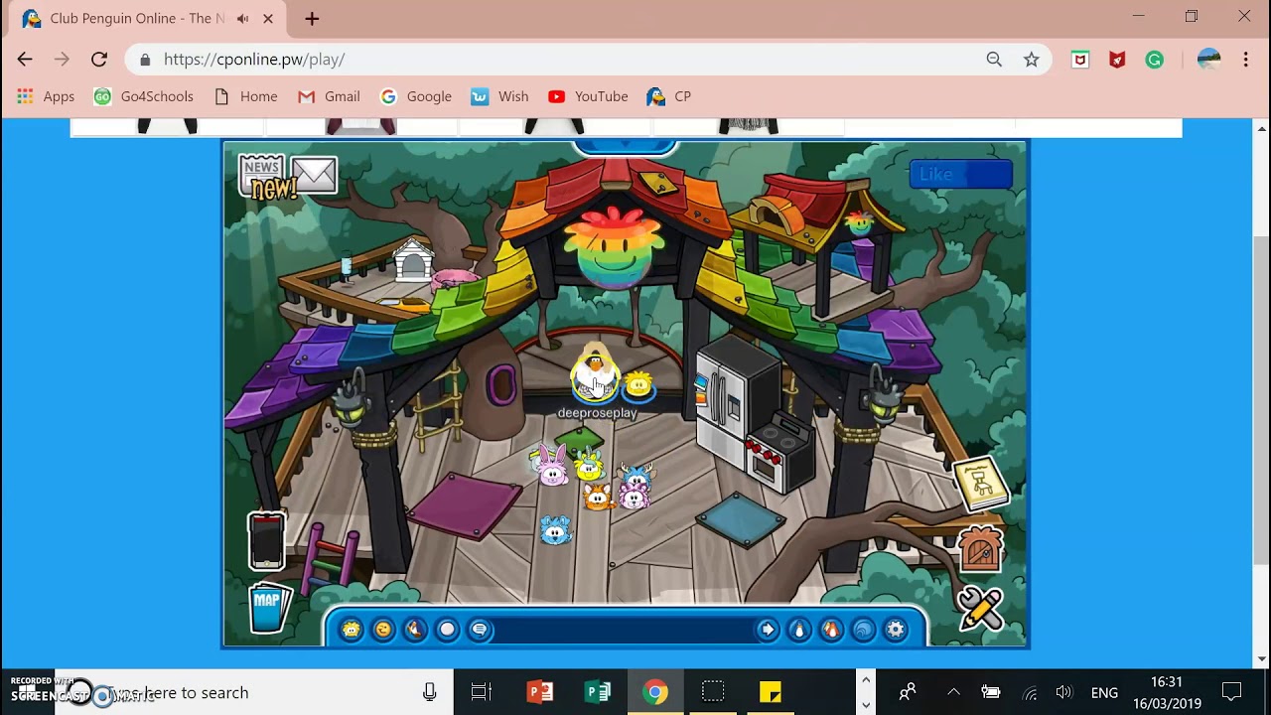Open the Go4Schools bookmark
Viewport: 1271px width, 715px height.
point(143,96)
